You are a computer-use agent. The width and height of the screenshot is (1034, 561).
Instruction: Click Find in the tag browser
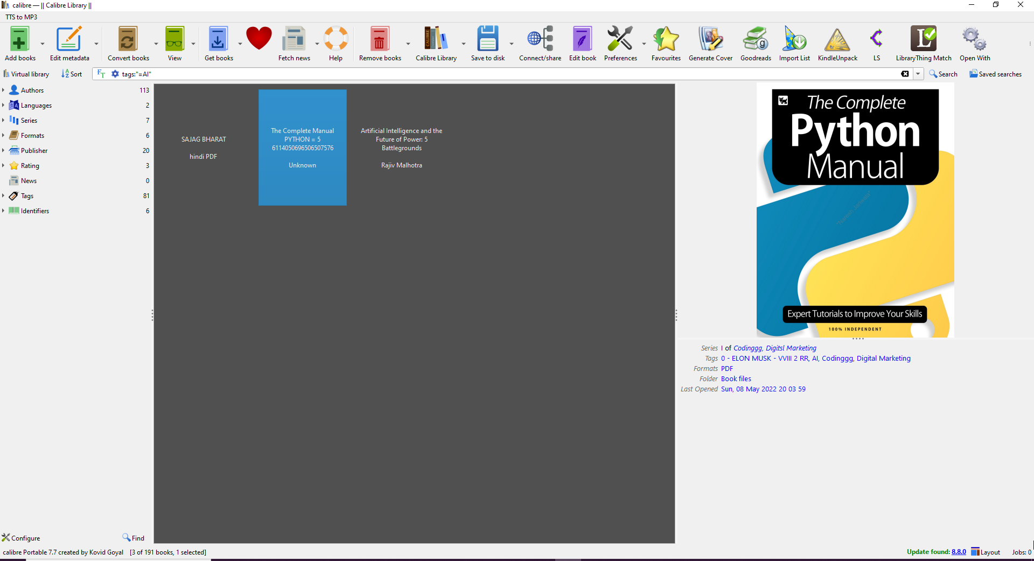[134, 538]
